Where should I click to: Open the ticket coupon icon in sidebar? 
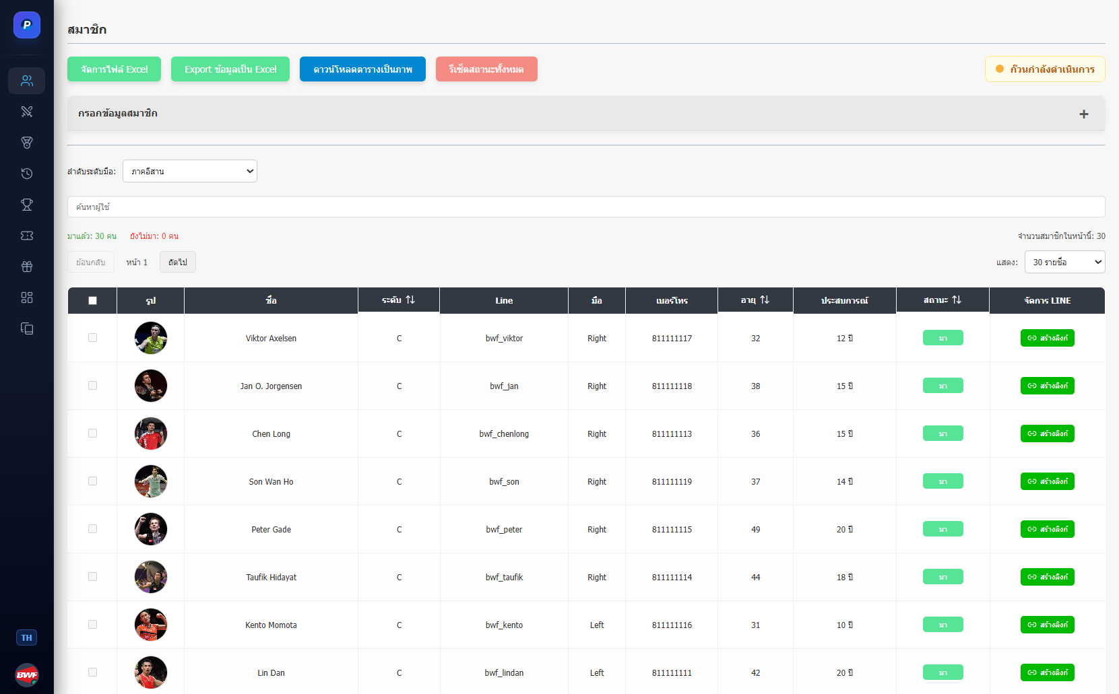pyautogui.click(x=27, y=236)
